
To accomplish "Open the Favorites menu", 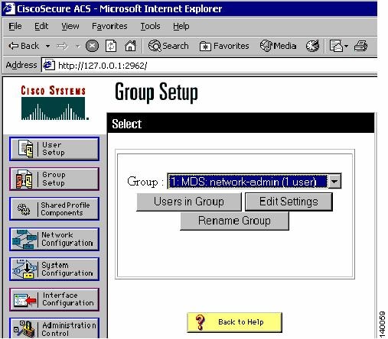I will 109,26.
